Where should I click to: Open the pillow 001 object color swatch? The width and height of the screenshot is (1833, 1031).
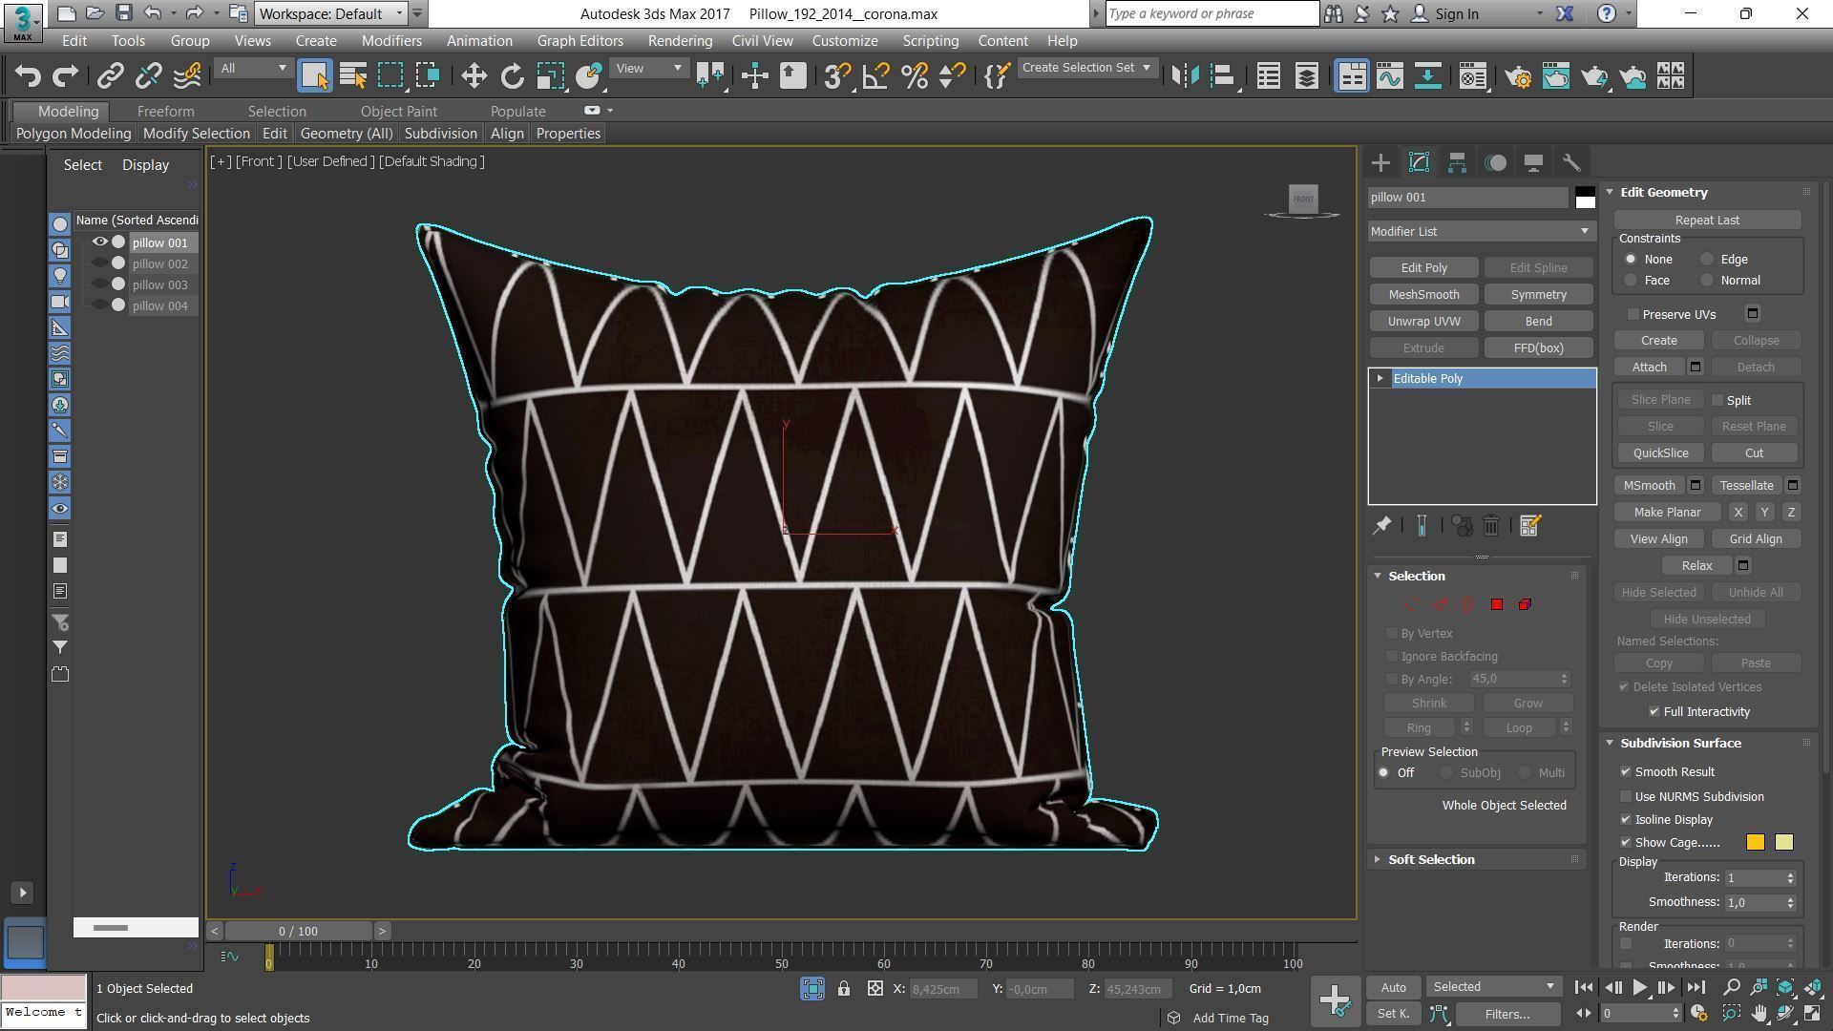click(x=1585, y=198)
